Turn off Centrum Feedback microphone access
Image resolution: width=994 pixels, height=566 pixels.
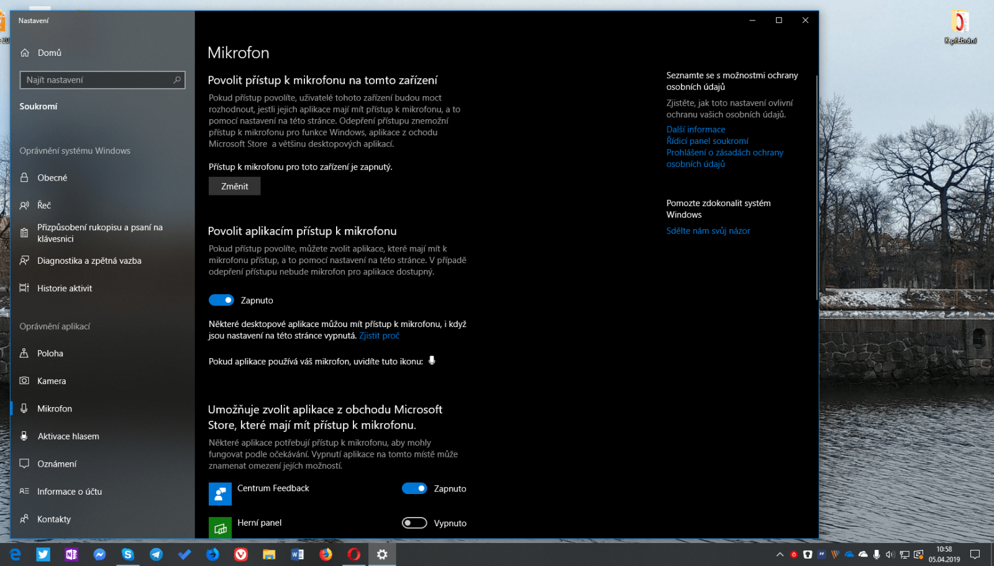[414, 488]
